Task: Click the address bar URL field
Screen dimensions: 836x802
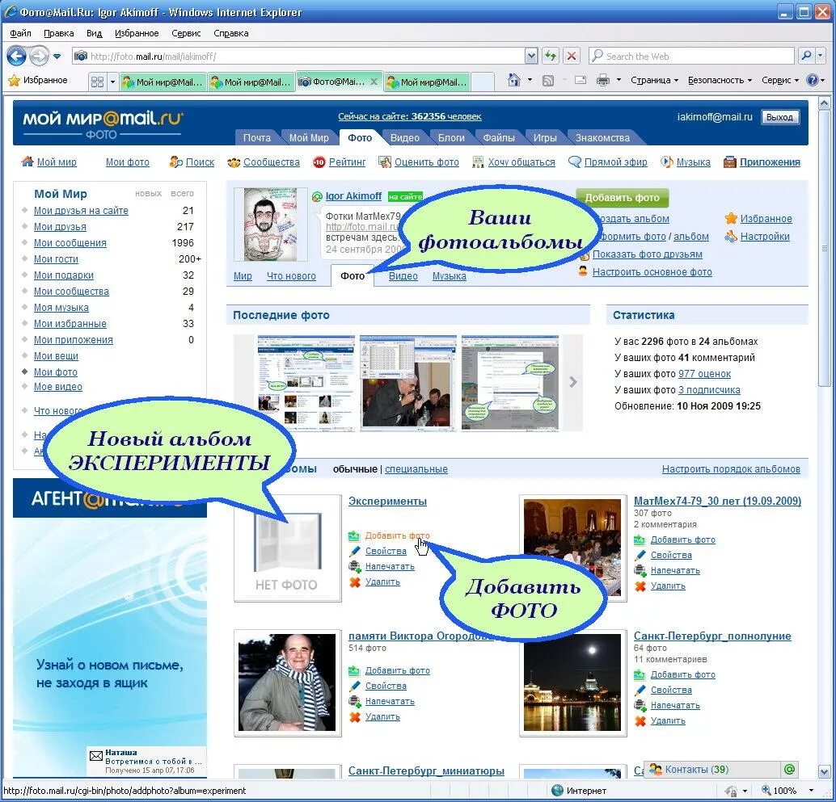Action: tap(298, 56)
